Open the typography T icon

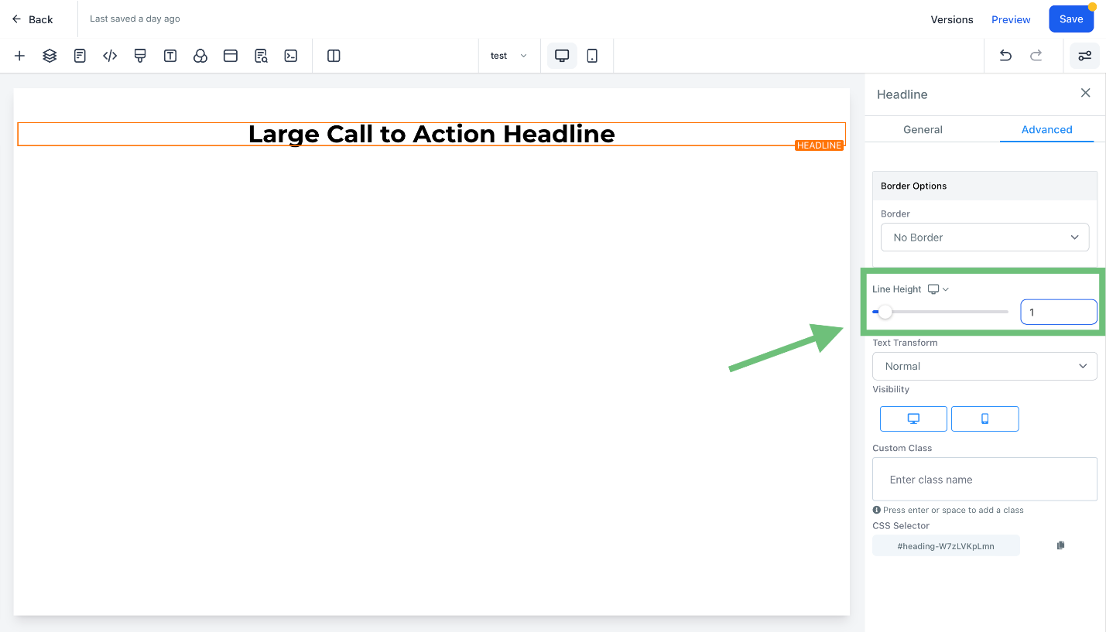170,56
